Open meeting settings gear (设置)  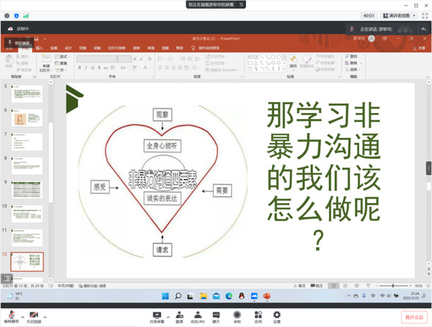click(x=277, y=317)
